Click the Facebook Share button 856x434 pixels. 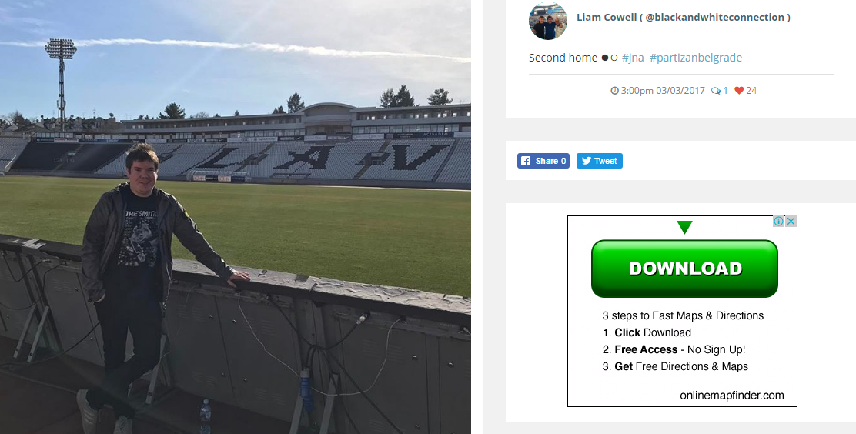543,161
